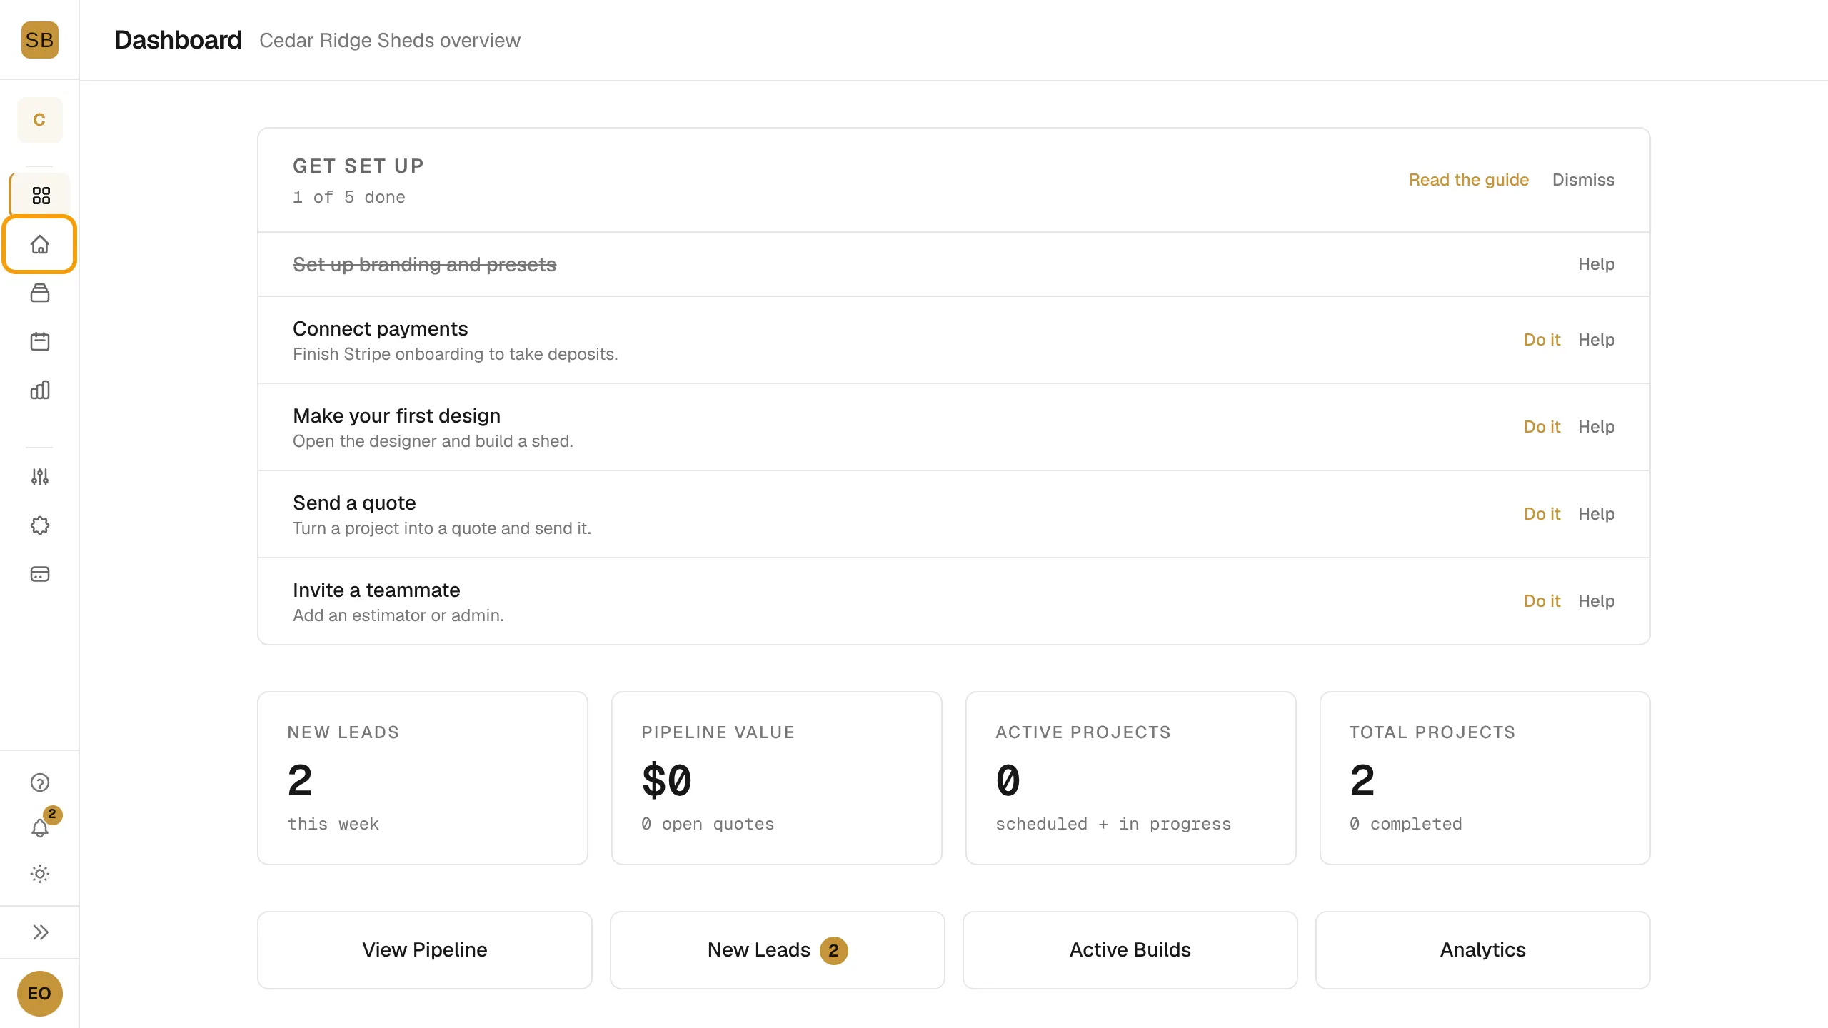Image resolution: width=1828 pixels, height=1028 pixels.
Task: Open the C workspace switcher
Action: coord(39,120)
